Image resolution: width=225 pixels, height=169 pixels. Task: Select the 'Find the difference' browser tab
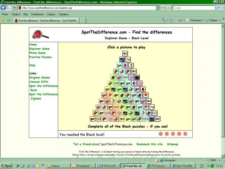(46, 20)
